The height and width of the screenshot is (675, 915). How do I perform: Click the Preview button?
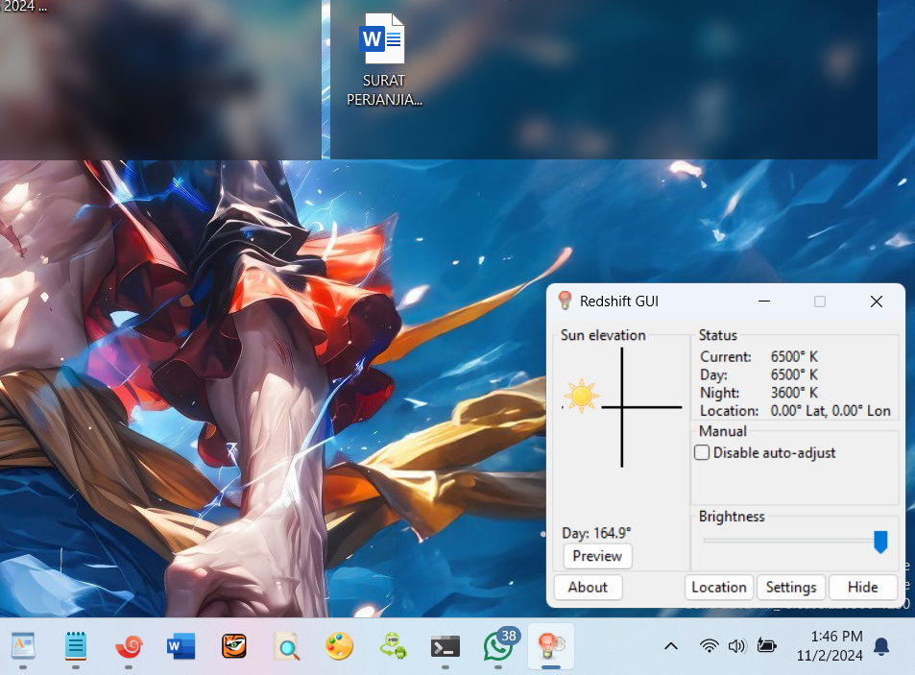[x=597, y=556]
